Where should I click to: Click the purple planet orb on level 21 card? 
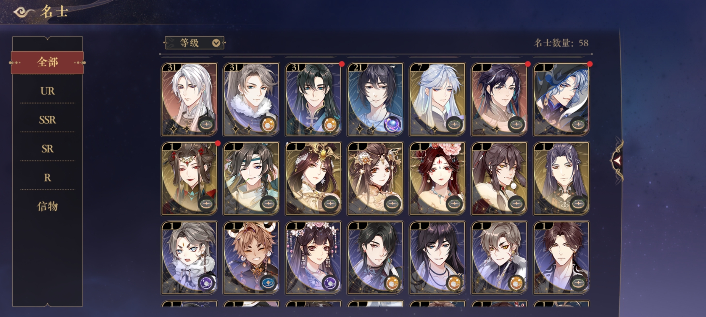click(392, 124)
